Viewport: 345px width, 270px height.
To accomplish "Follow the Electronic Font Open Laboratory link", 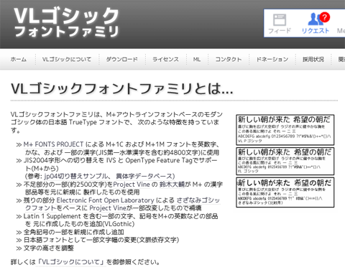I will pos(105,200).
